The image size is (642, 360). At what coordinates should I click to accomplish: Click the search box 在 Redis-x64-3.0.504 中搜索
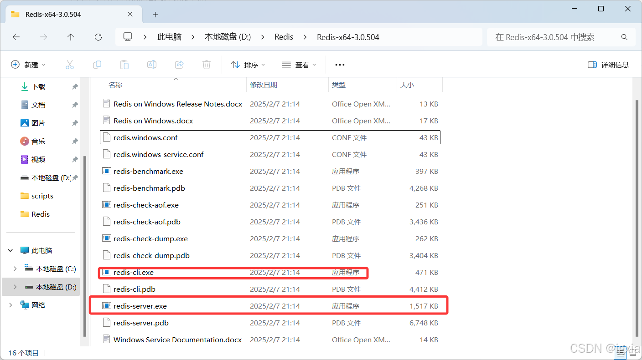point(561,37)
